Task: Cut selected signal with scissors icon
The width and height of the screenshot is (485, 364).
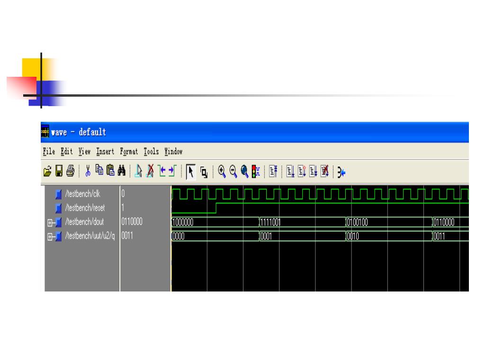Action: [x=88, y=171]
